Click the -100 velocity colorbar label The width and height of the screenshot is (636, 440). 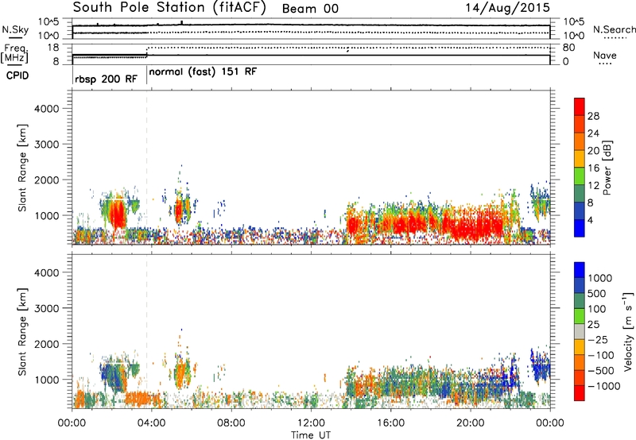click(x=601, y=355)
